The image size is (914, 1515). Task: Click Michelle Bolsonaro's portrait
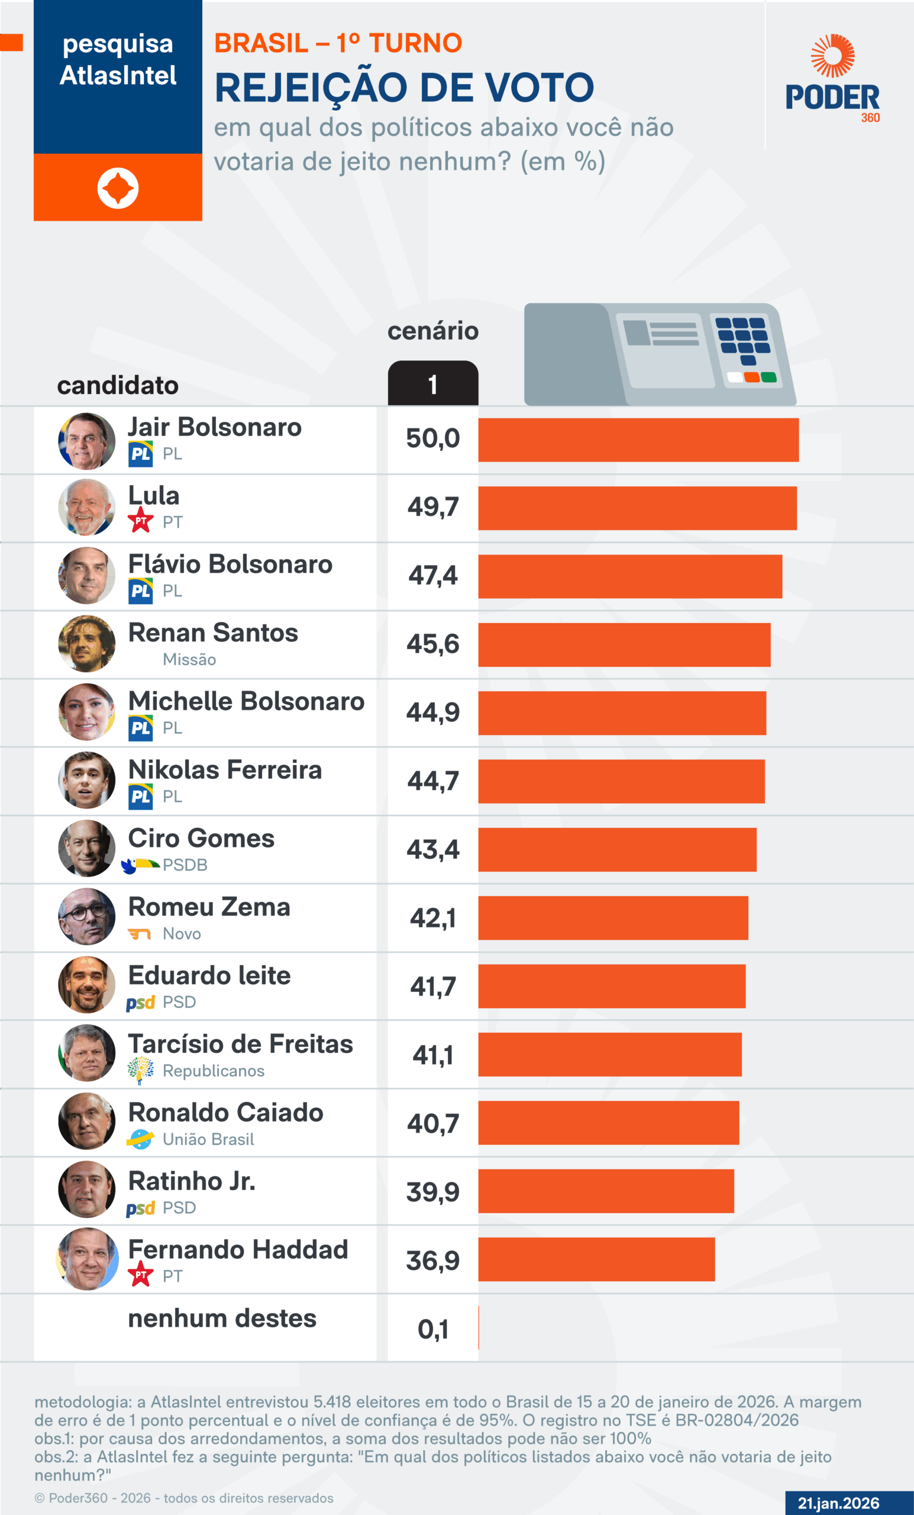click(x=86, y=712)
